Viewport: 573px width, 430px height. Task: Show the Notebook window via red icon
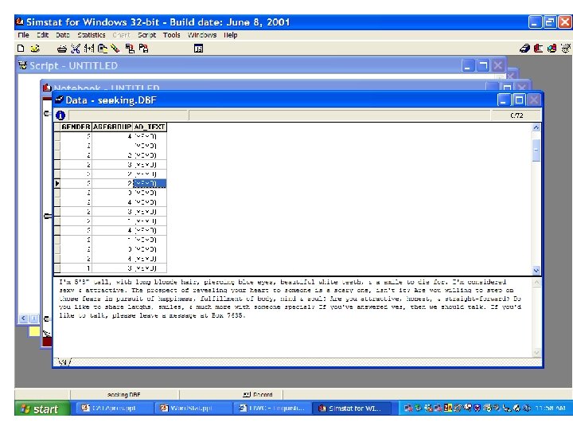click(538, 49)
